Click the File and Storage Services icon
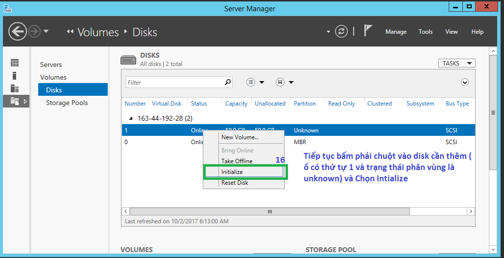Image resolution: width=504 pixels, height=258 pixels. click(15, 101)
